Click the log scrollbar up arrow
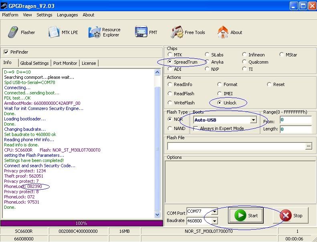The height and width of the screenshot is (242, 317). (x=157, y=72)
